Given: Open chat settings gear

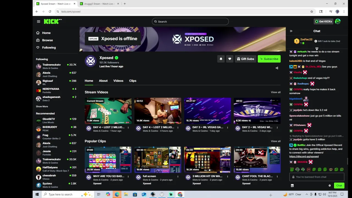Looking at the screenshot, I should [x=330, y=186].
